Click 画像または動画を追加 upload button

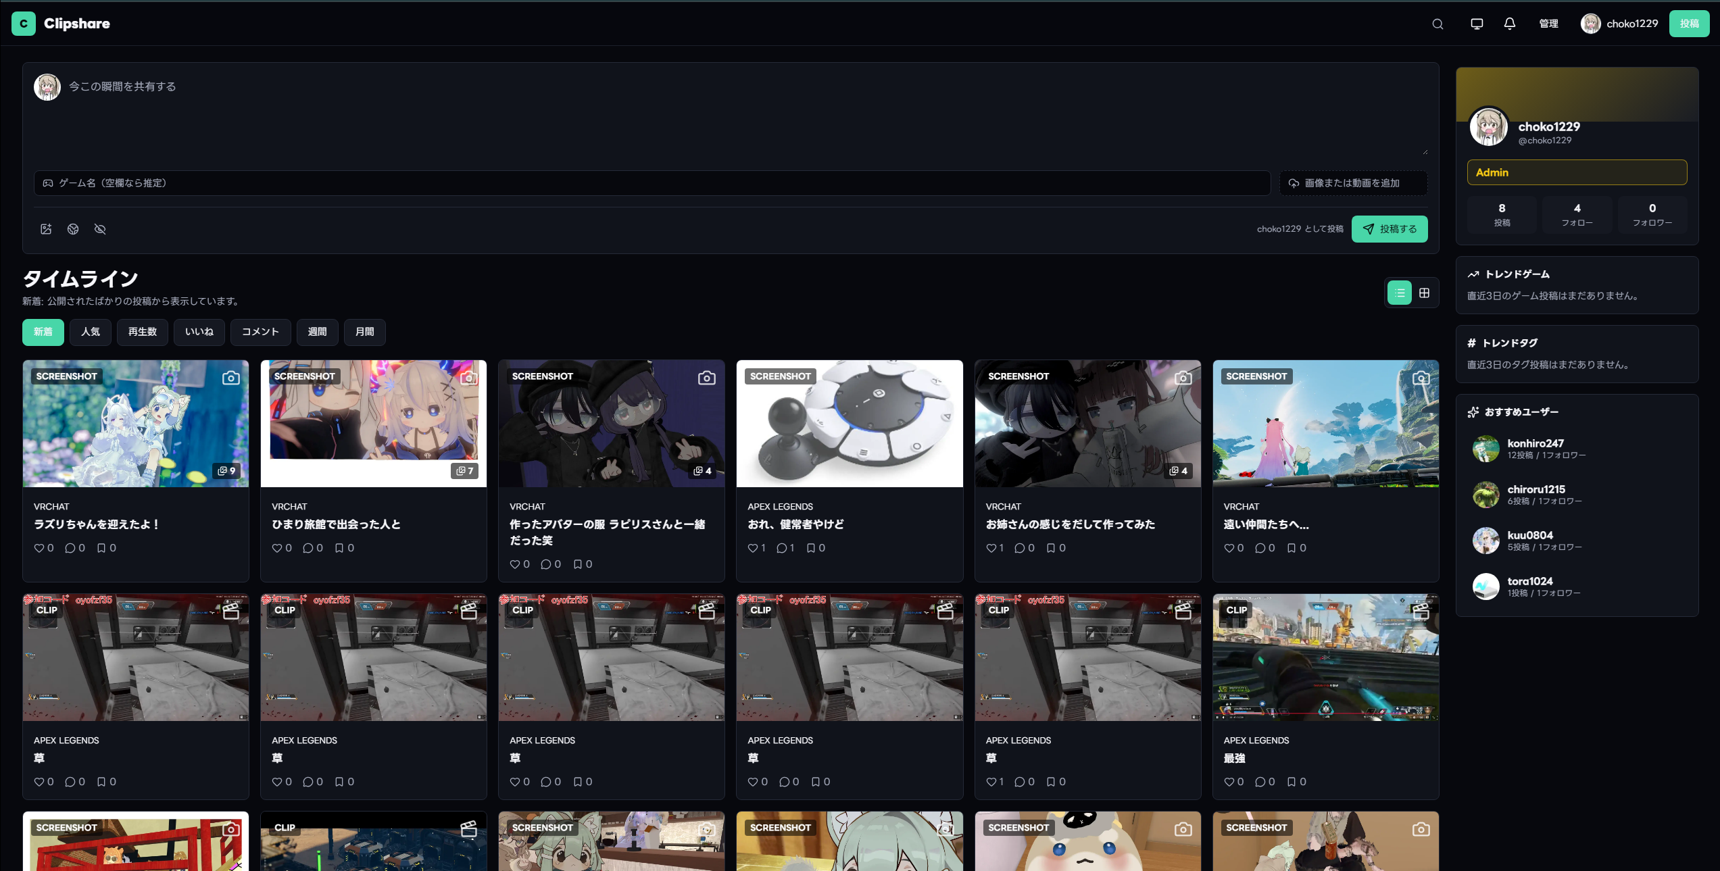(x=1354, y=183)
